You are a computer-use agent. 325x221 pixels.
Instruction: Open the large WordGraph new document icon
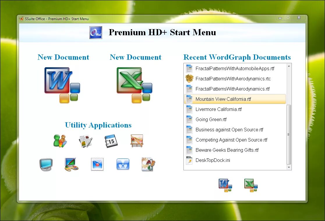[x=62, y=85]
